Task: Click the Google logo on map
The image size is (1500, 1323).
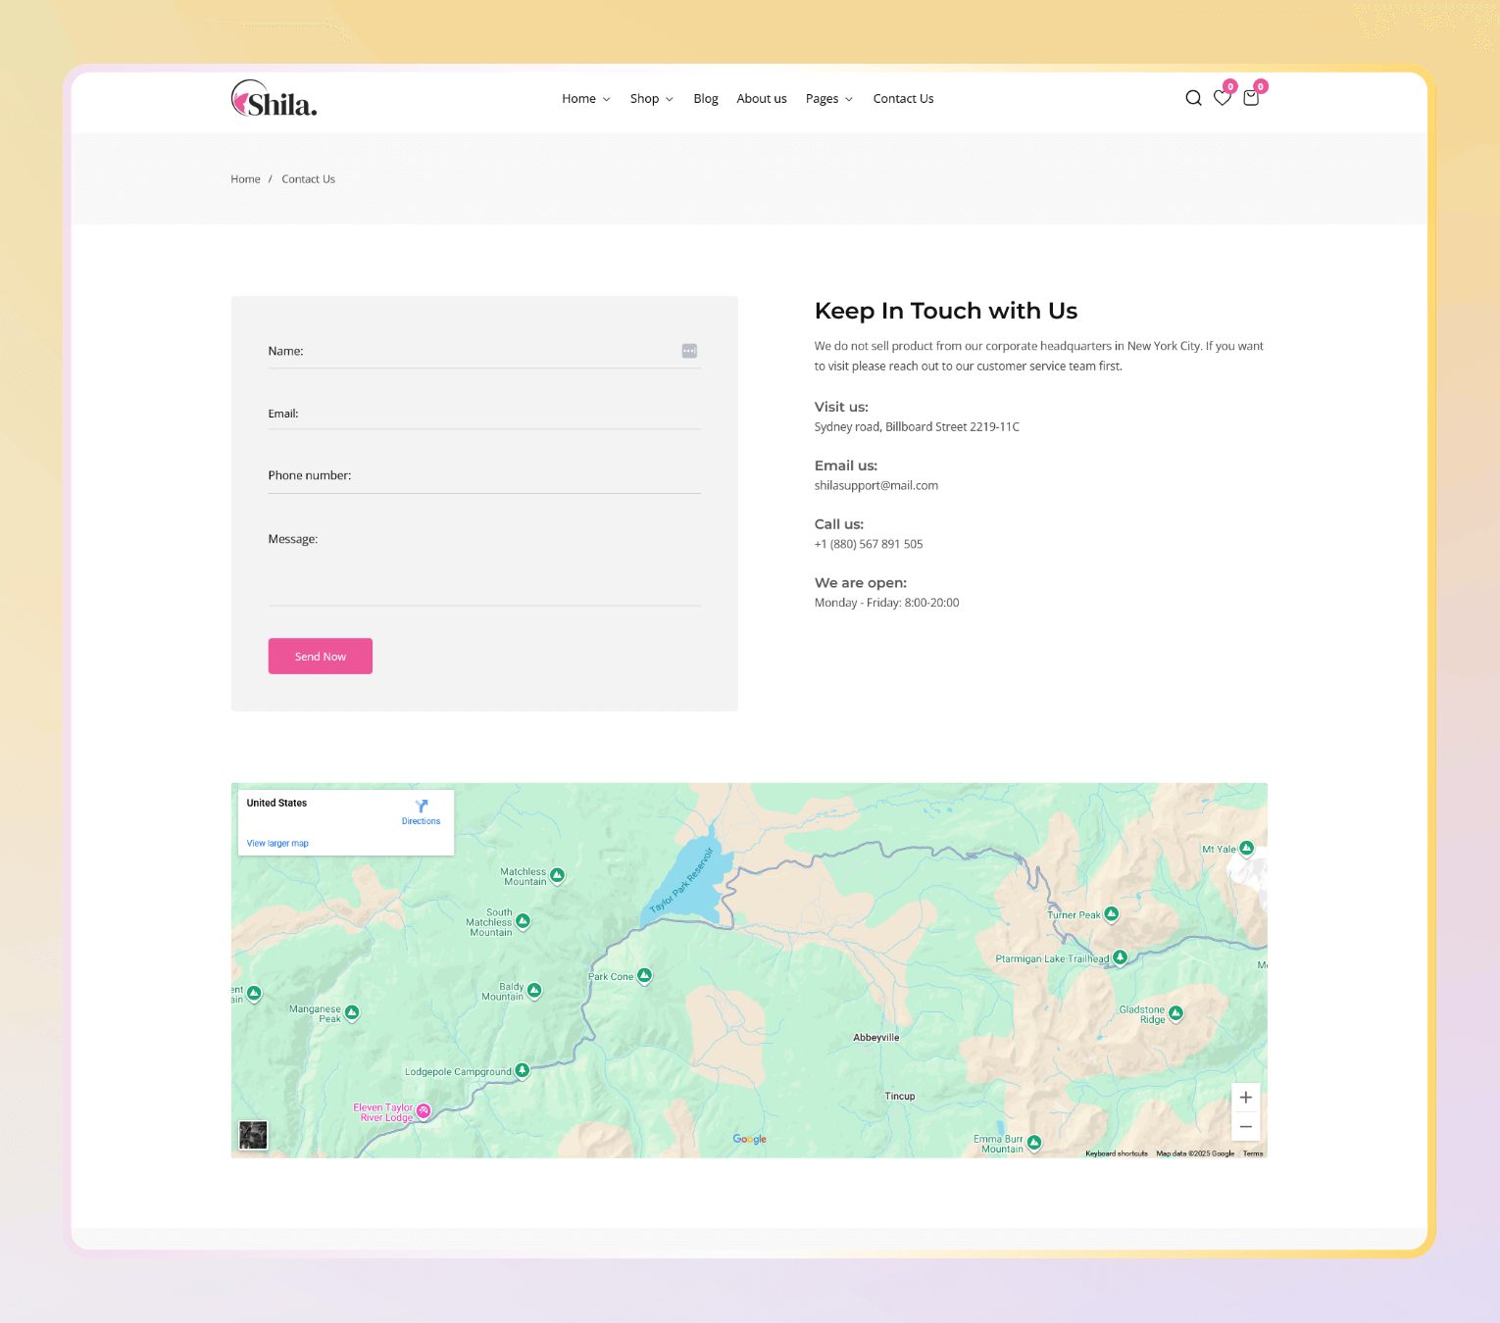Action: point(750,1139)
